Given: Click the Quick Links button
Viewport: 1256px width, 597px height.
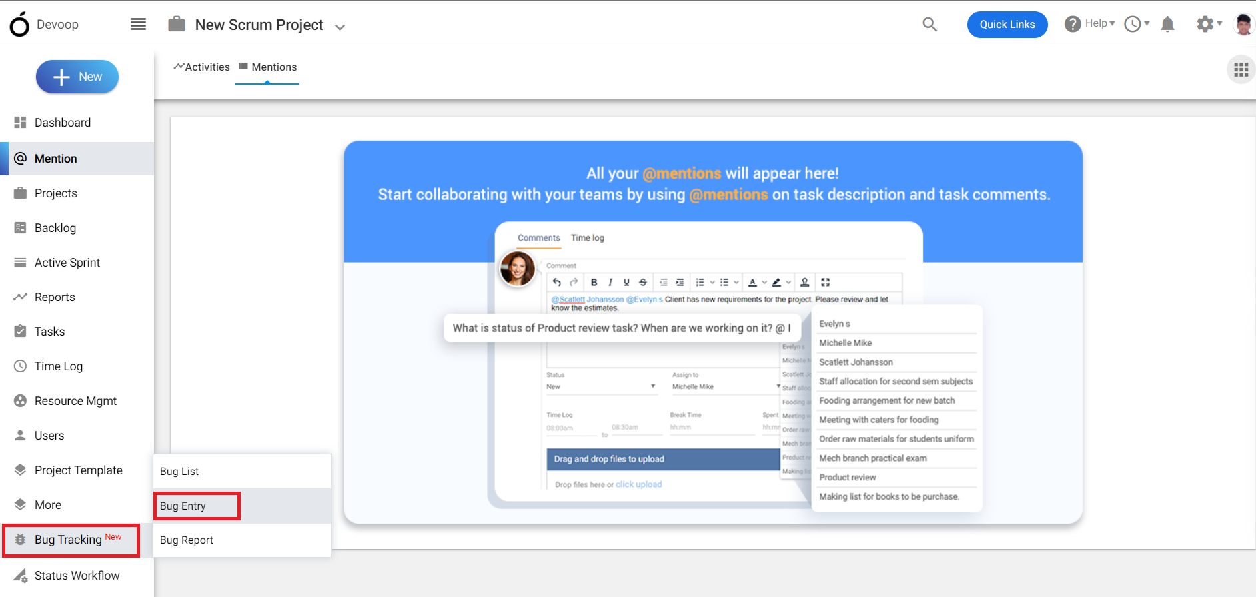Looking at the screenshot, I should [x=1007, y=25].
